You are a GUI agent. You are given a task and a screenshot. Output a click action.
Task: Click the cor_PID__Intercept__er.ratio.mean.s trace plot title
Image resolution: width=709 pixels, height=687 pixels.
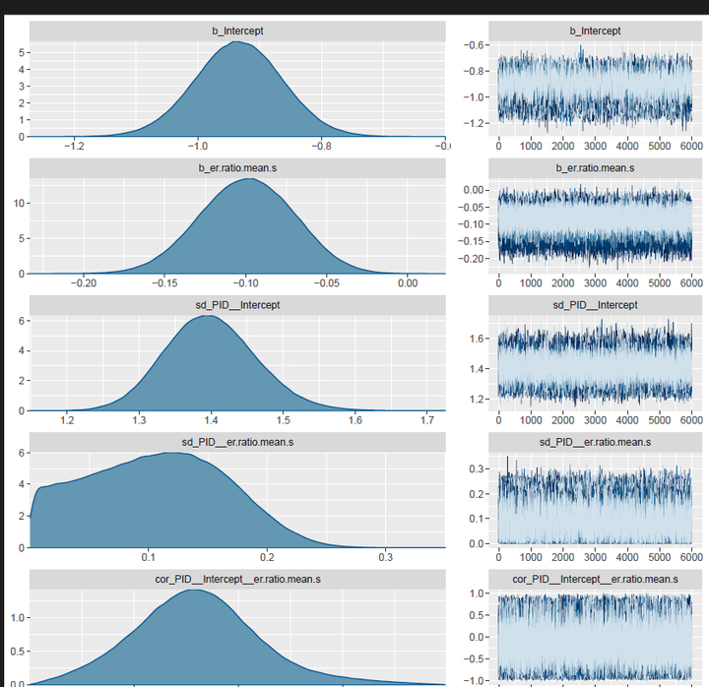point(595,579)
